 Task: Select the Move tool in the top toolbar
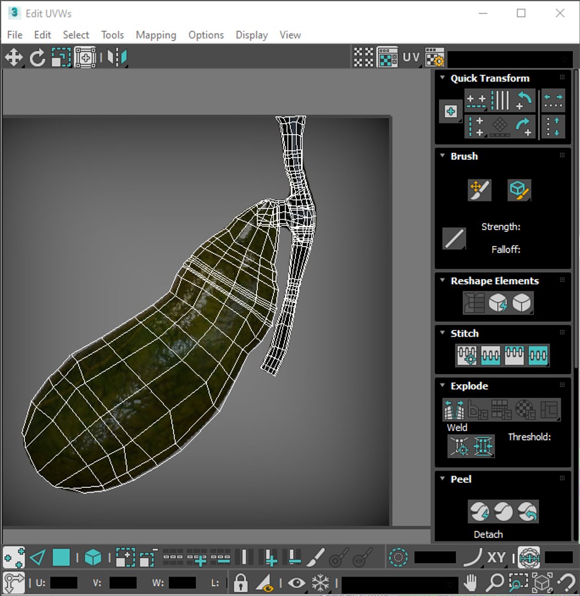tap(14, 58)
